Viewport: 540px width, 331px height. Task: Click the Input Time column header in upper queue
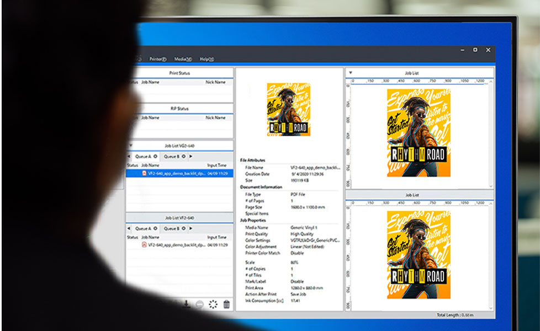point(216,165)
